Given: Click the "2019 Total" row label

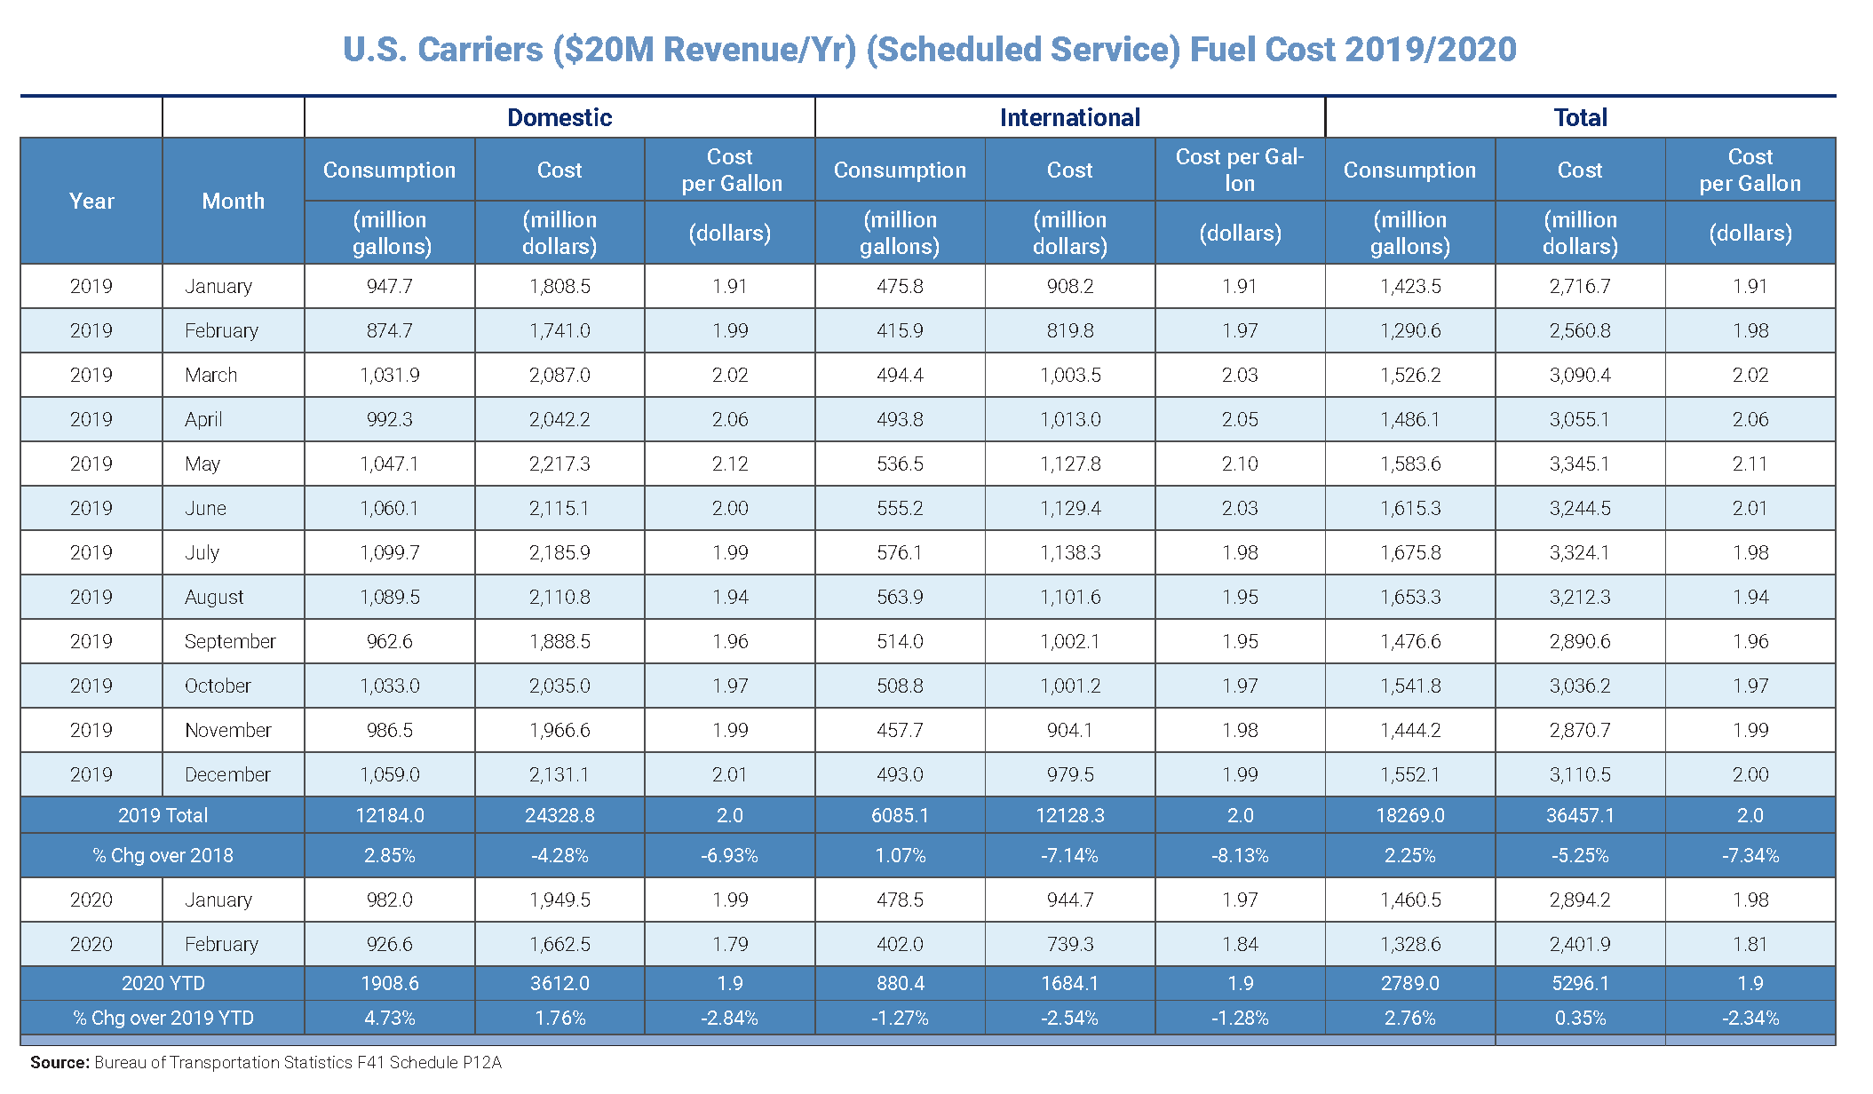Looking at the screenshot, I should pos(163,815).
